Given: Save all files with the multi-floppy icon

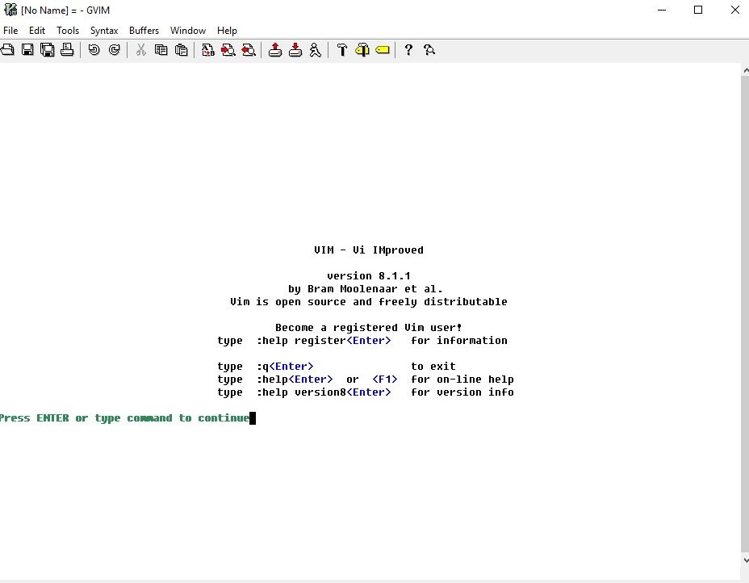Looking at the screenshot, I should [48, 50].
